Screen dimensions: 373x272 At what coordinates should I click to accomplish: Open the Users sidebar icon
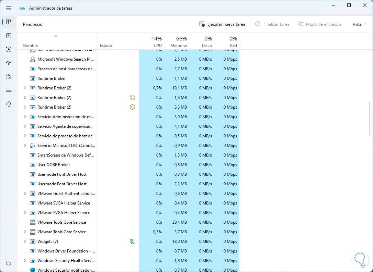(9, 77)
